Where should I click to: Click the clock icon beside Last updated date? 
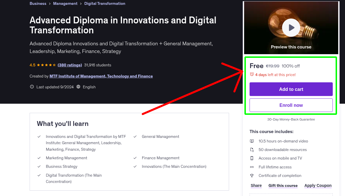(32, 87)
